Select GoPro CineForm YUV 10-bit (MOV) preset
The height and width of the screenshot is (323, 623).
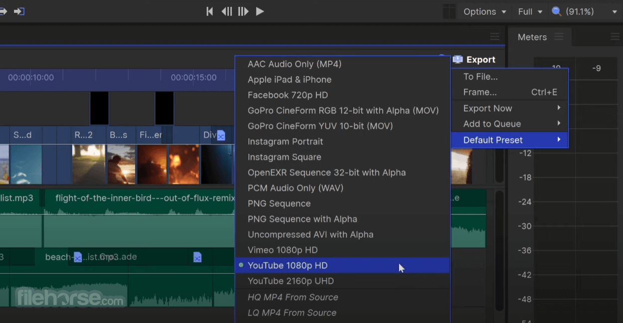[342, 126]
